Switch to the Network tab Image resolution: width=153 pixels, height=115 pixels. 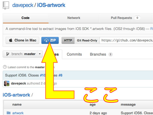coord(74,18)
